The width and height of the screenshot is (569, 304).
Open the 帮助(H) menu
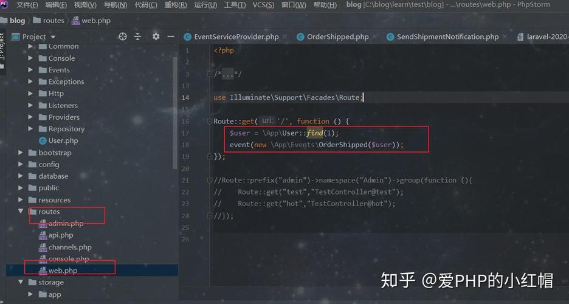[325, 5]
